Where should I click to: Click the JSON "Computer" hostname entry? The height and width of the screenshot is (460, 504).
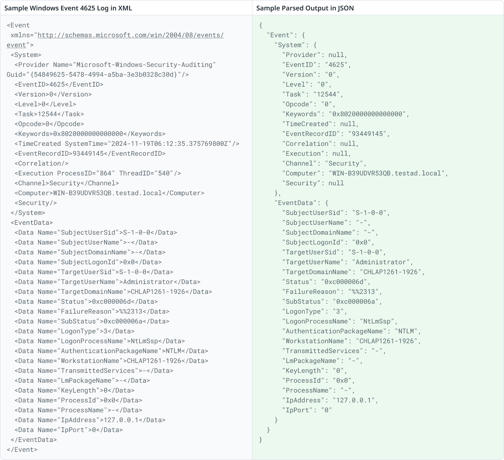pyautogui.click(x=365, y=173)
